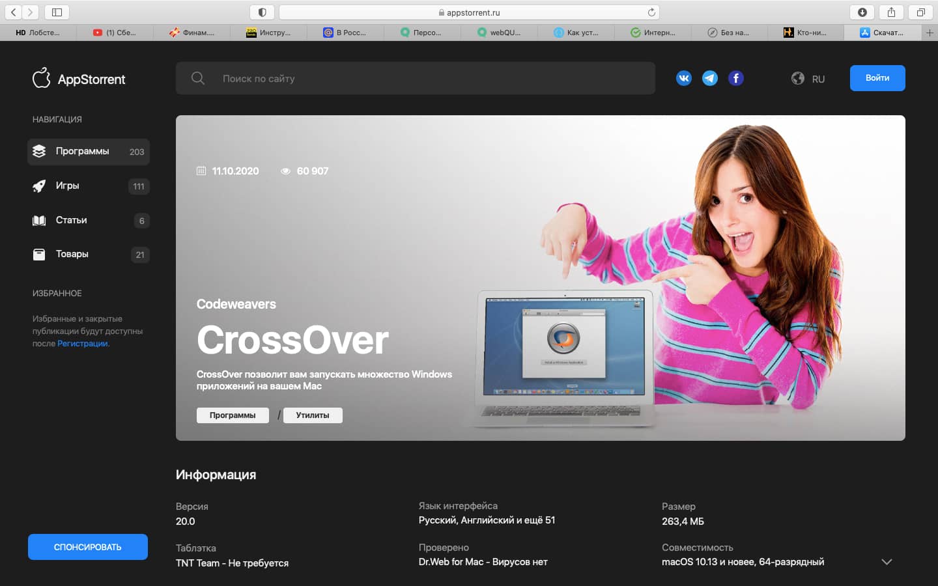
Task: Open the Программы category tag button
Action: (233, 415)
